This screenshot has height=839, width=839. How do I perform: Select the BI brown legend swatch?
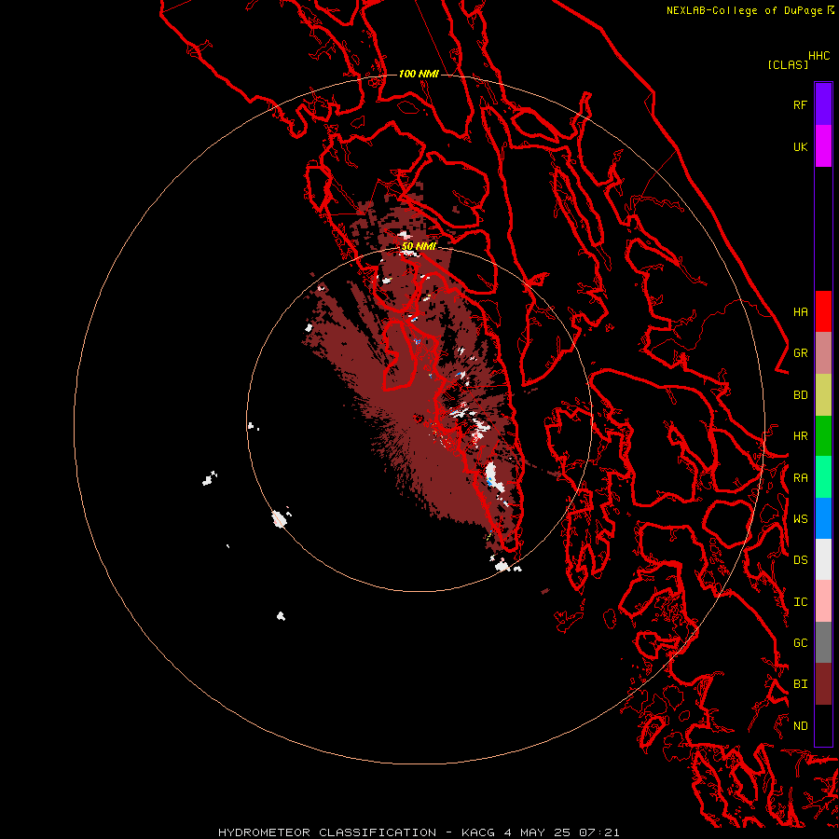(x=823, y=684)
